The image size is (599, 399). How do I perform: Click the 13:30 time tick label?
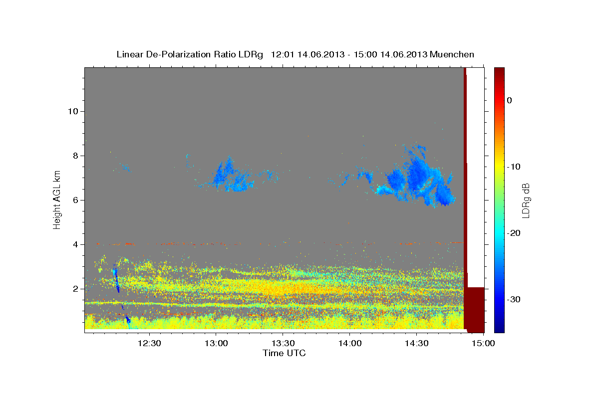coord(283,344)
